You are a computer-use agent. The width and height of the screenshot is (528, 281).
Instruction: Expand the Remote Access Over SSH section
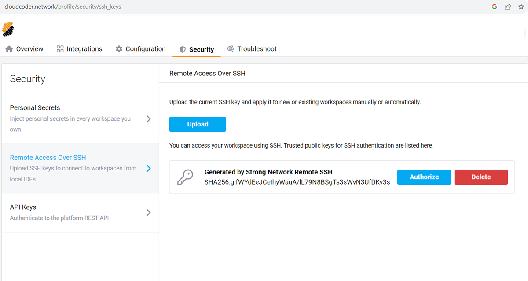[x=149, y=168]
